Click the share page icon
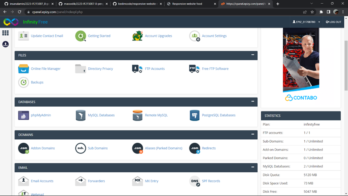348x196 pixels. pyautogui.click(x=305, y=12)
